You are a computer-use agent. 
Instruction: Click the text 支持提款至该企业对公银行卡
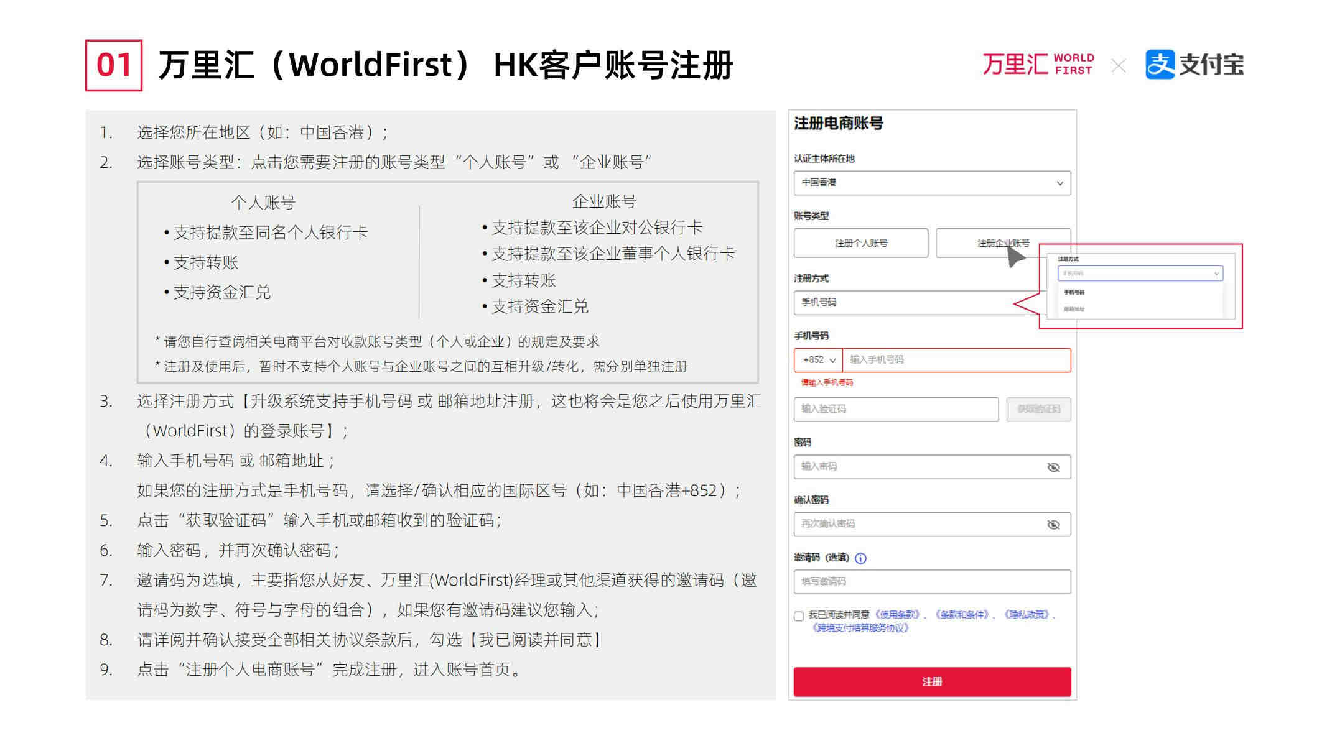point(597,228)
